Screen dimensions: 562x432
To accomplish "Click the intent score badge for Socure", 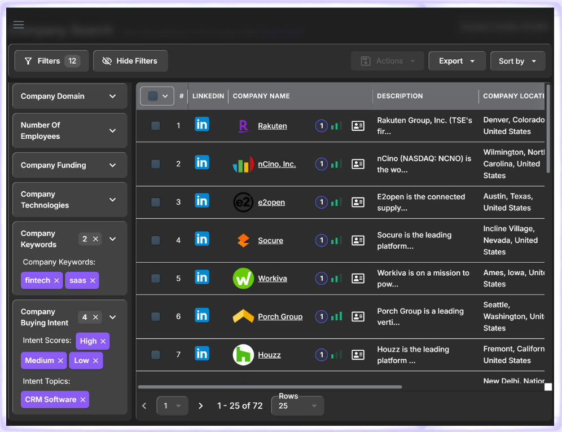I will pos(321,240).
